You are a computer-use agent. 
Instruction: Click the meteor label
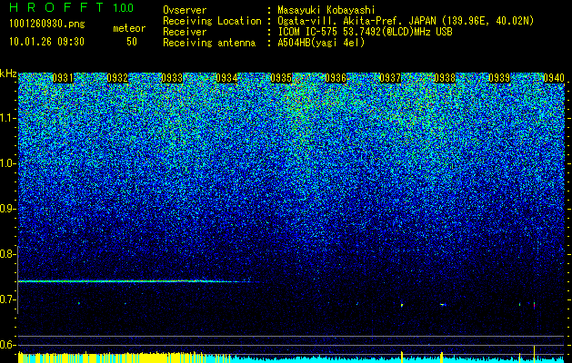click(129, 28)
